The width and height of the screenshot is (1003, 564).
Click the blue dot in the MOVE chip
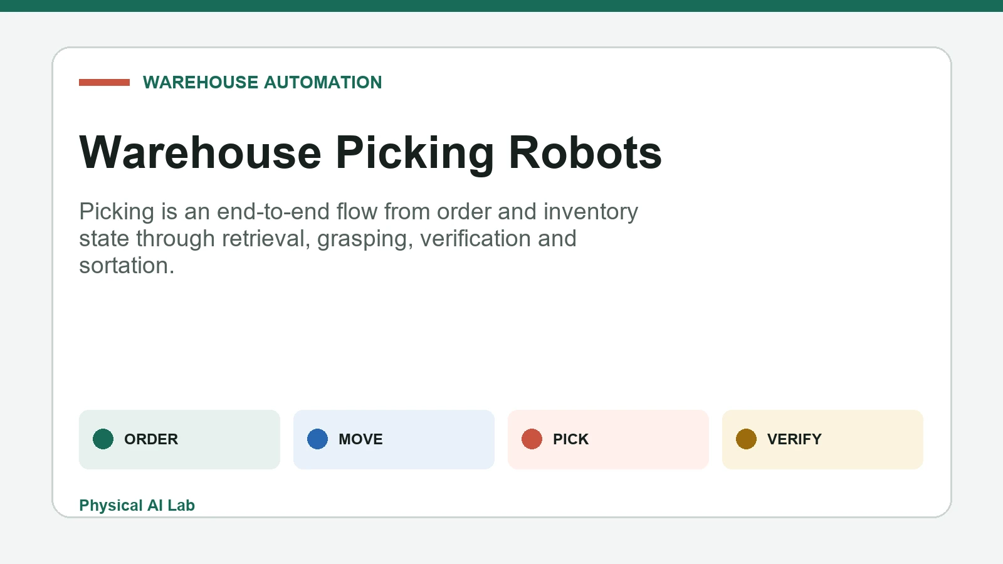317,439
